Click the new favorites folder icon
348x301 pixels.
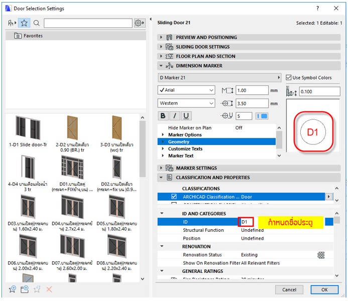click(x=25, y=289)
